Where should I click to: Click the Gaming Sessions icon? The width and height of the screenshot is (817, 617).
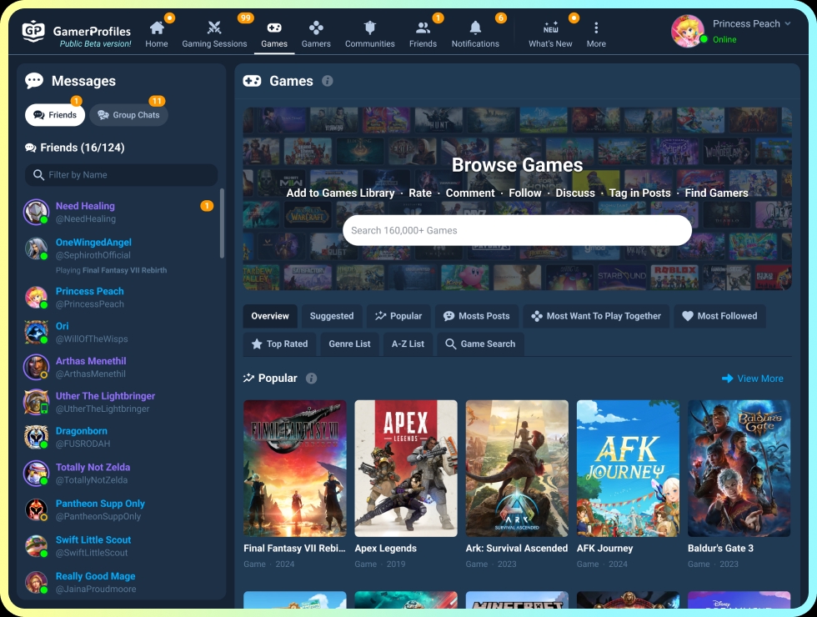click(x=214, y=25)
